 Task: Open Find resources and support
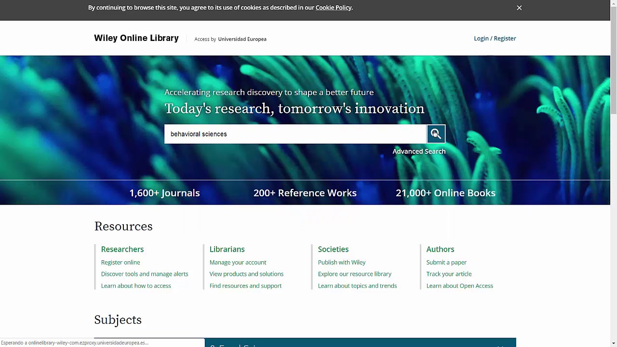pos(245,286)
